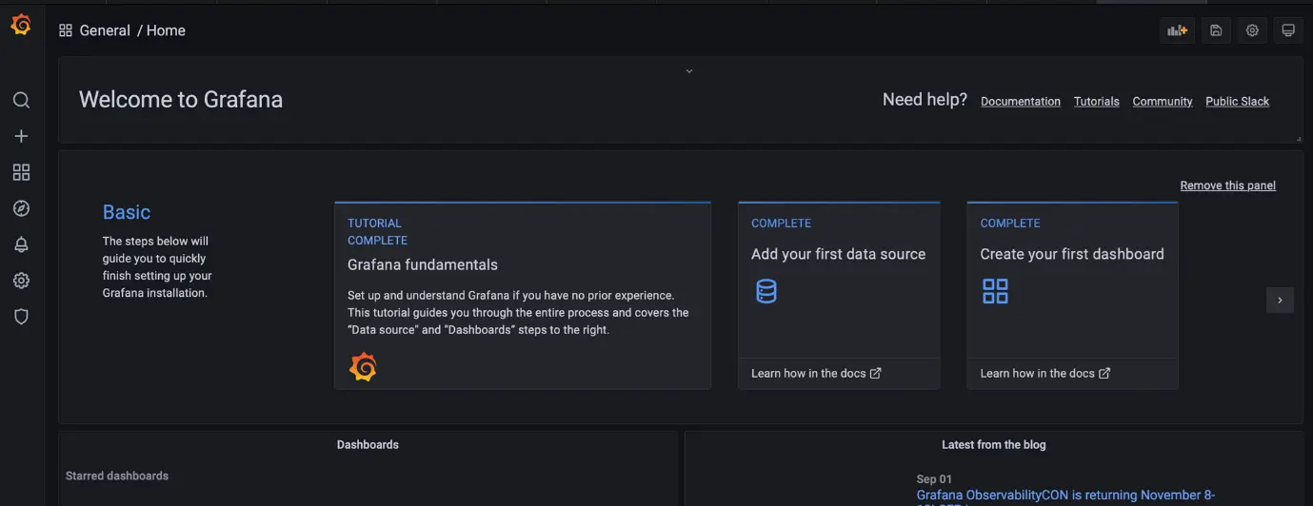
Task: Expand the chevron above Welcome panel
Action: 689,71
